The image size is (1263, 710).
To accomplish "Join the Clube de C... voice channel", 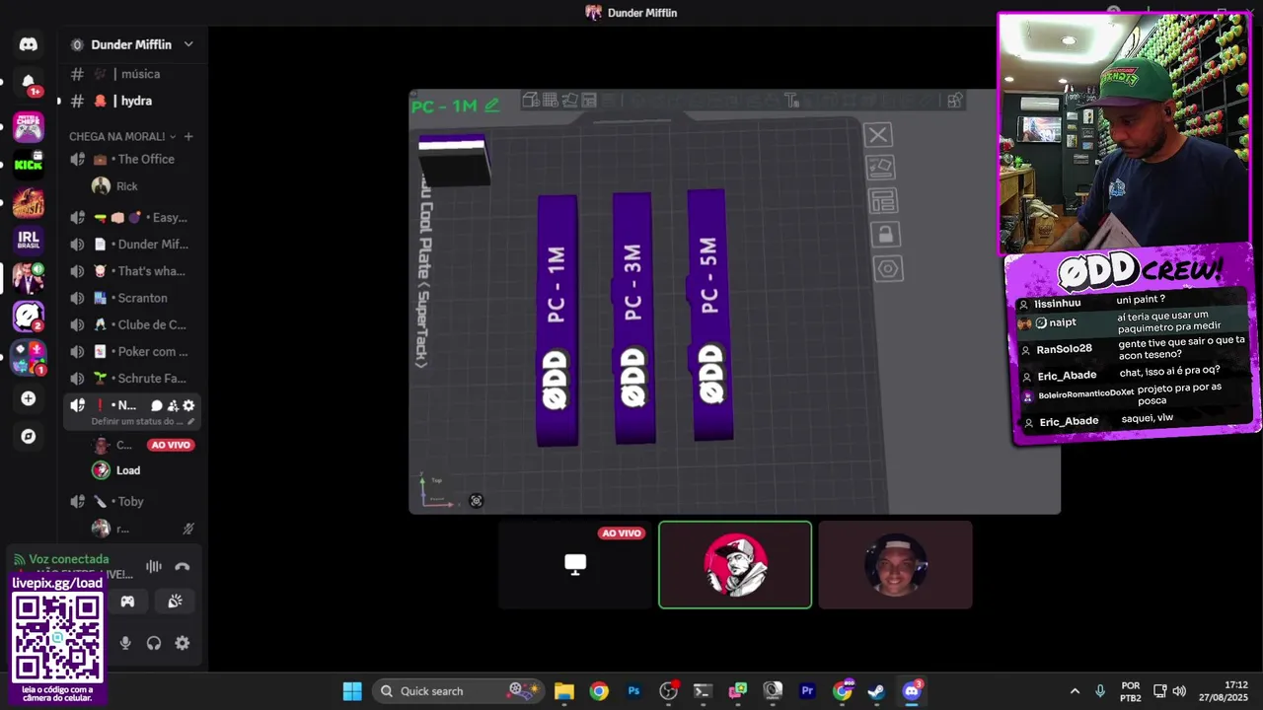I will click(x=132, y=324).
